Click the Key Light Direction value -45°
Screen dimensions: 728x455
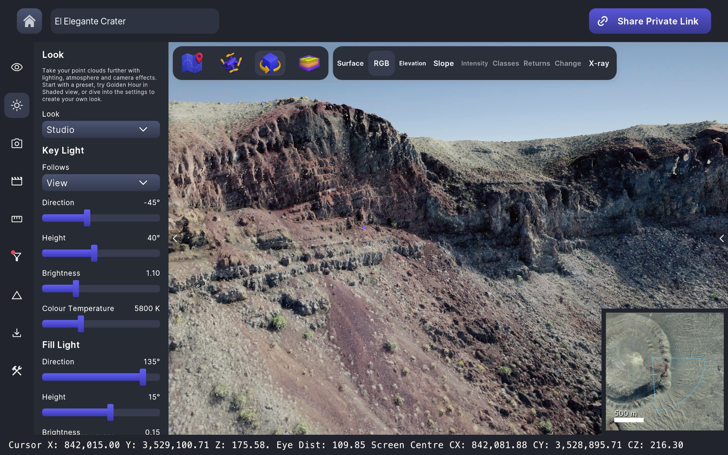151,203
